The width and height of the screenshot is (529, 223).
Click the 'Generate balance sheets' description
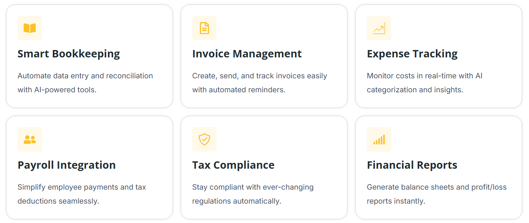click(437, 187)
